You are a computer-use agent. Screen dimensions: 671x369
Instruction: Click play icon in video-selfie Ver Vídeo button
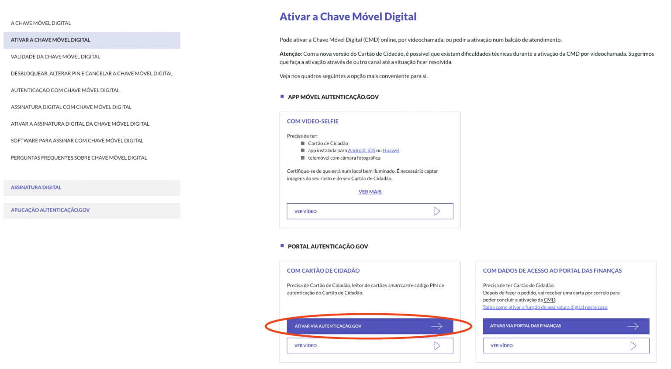coord(437,211)
